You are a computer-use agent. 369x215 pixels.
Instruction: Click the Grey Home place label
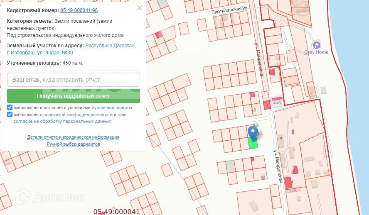[316, 52]
